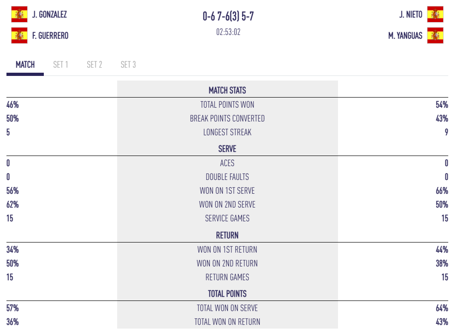457x335 pixels.
Task: Click the MATCH STATS section header
Action: point(227,90)
